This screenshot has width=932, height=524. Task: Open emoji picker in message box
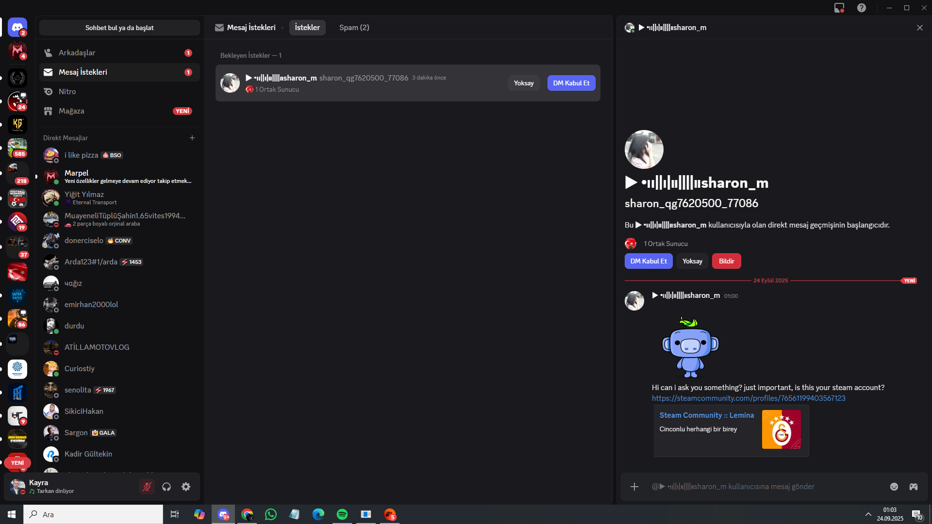click(x=894, y=487)
